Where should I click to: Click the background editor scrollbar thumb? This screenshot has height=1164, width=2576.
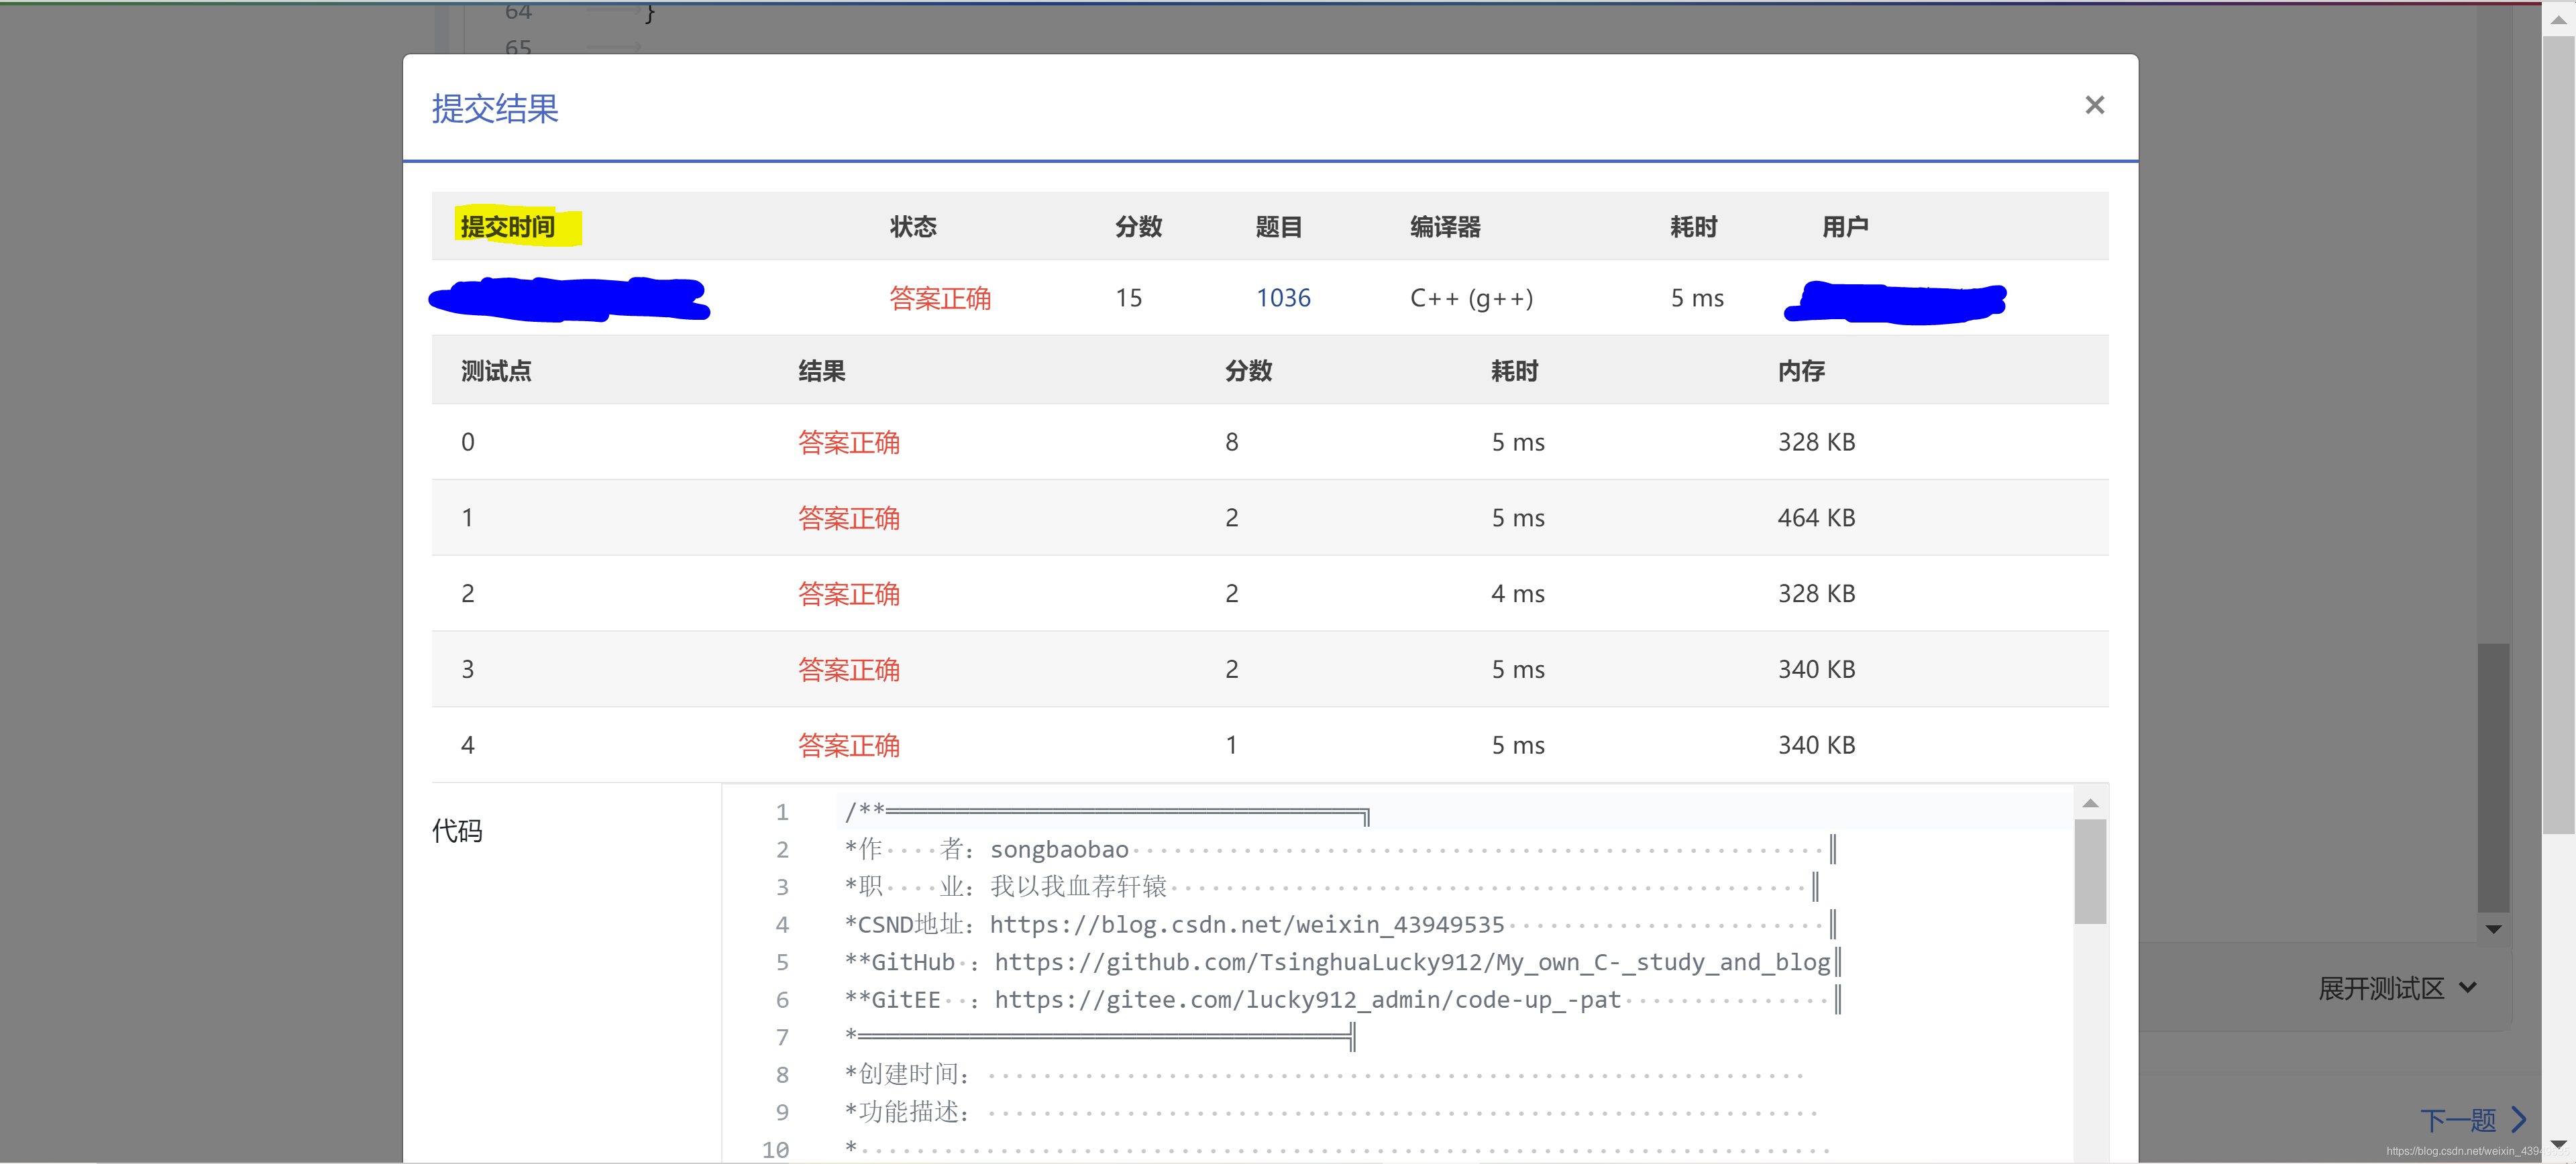(2493, 777)
